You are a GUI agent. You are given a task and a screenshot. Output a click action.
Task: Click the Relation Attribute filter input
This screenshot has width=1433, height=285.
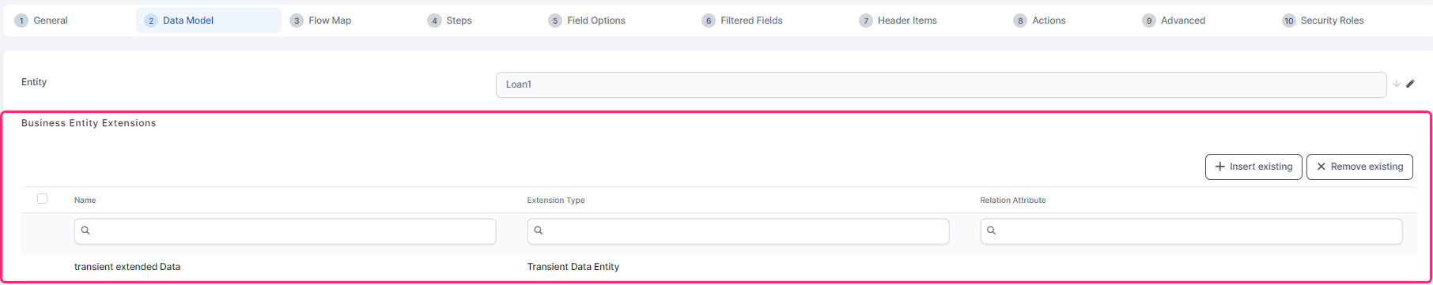[x=1191, y=231]
